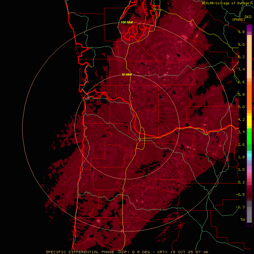Pick the light peach segment of the color scale

point(249,58)
